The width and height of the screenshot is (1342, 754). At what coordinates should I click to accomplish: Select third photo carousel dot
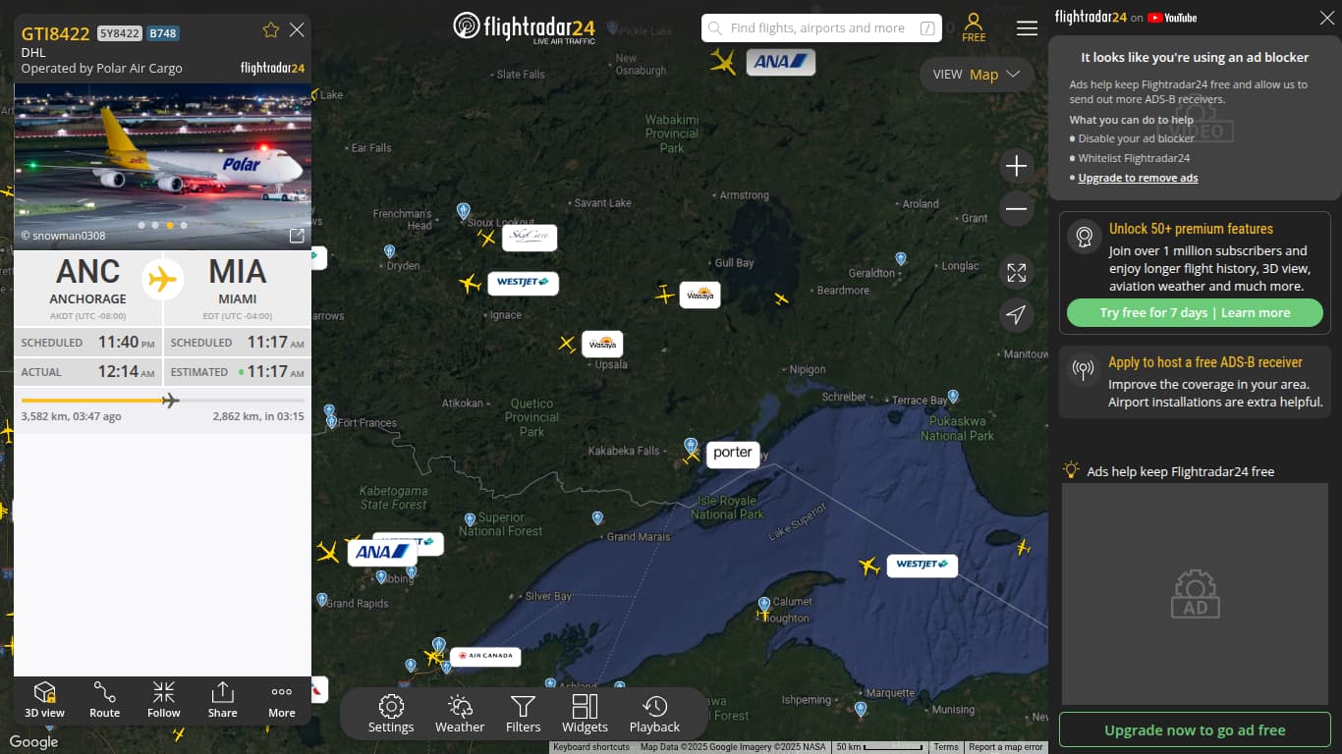coord(169,225)
